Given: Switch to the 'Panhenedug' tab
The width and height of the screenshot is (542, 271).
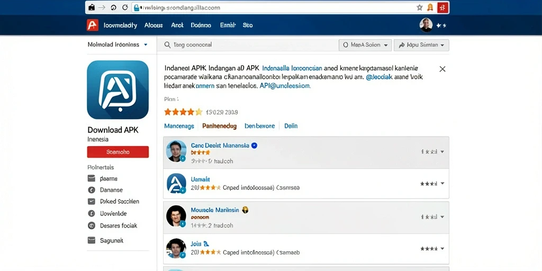Looking at the screenshot, I should (x=220, y=126).
